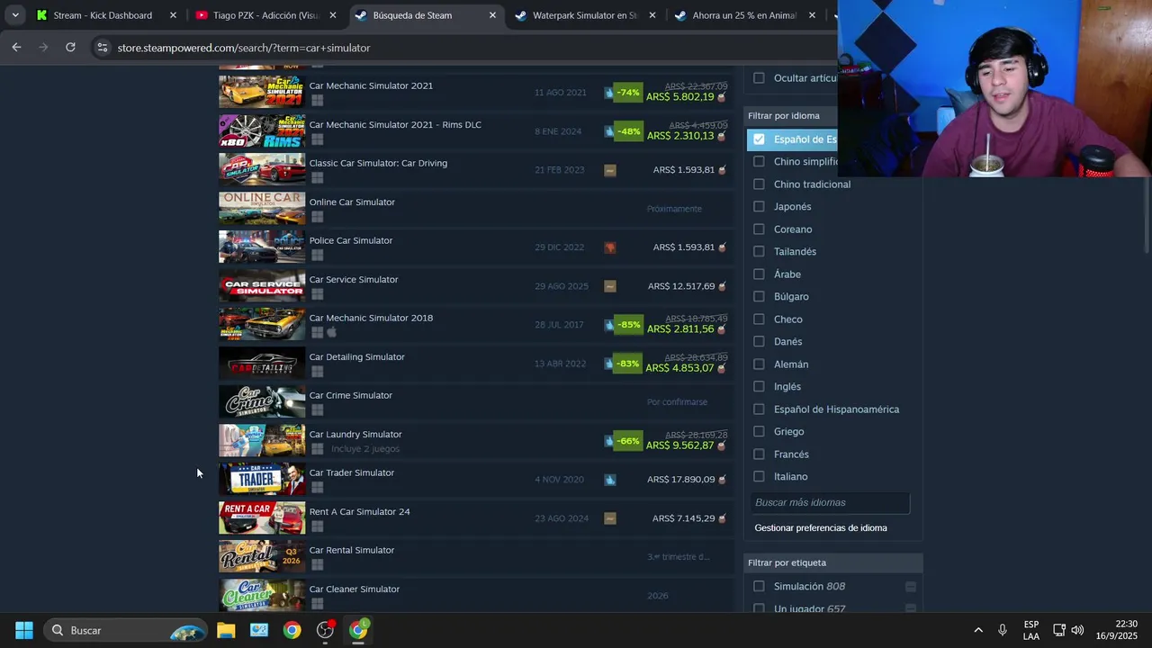Click Car Rental Simulator title

click(351, 550)
